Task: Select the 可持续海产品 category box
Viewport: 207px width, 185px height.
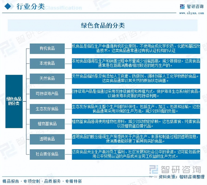Action: (47, 94)
